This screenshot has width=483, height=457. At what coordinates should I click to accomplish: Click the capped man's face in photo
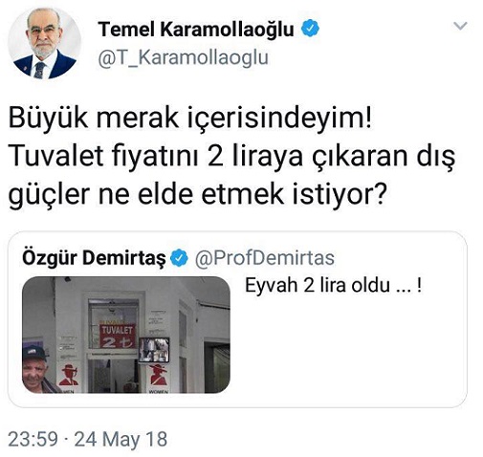pos(34,373)
